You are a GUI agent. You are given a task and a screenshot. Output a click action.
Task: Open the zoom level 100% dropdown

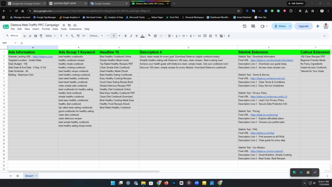pos(50,36)
